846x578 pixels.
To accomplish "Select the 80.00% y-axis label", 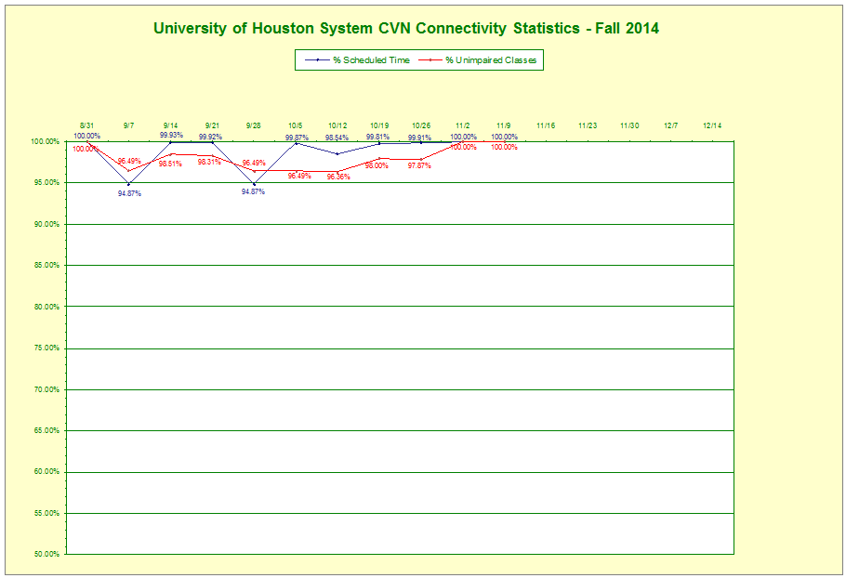I will [46, 307].
